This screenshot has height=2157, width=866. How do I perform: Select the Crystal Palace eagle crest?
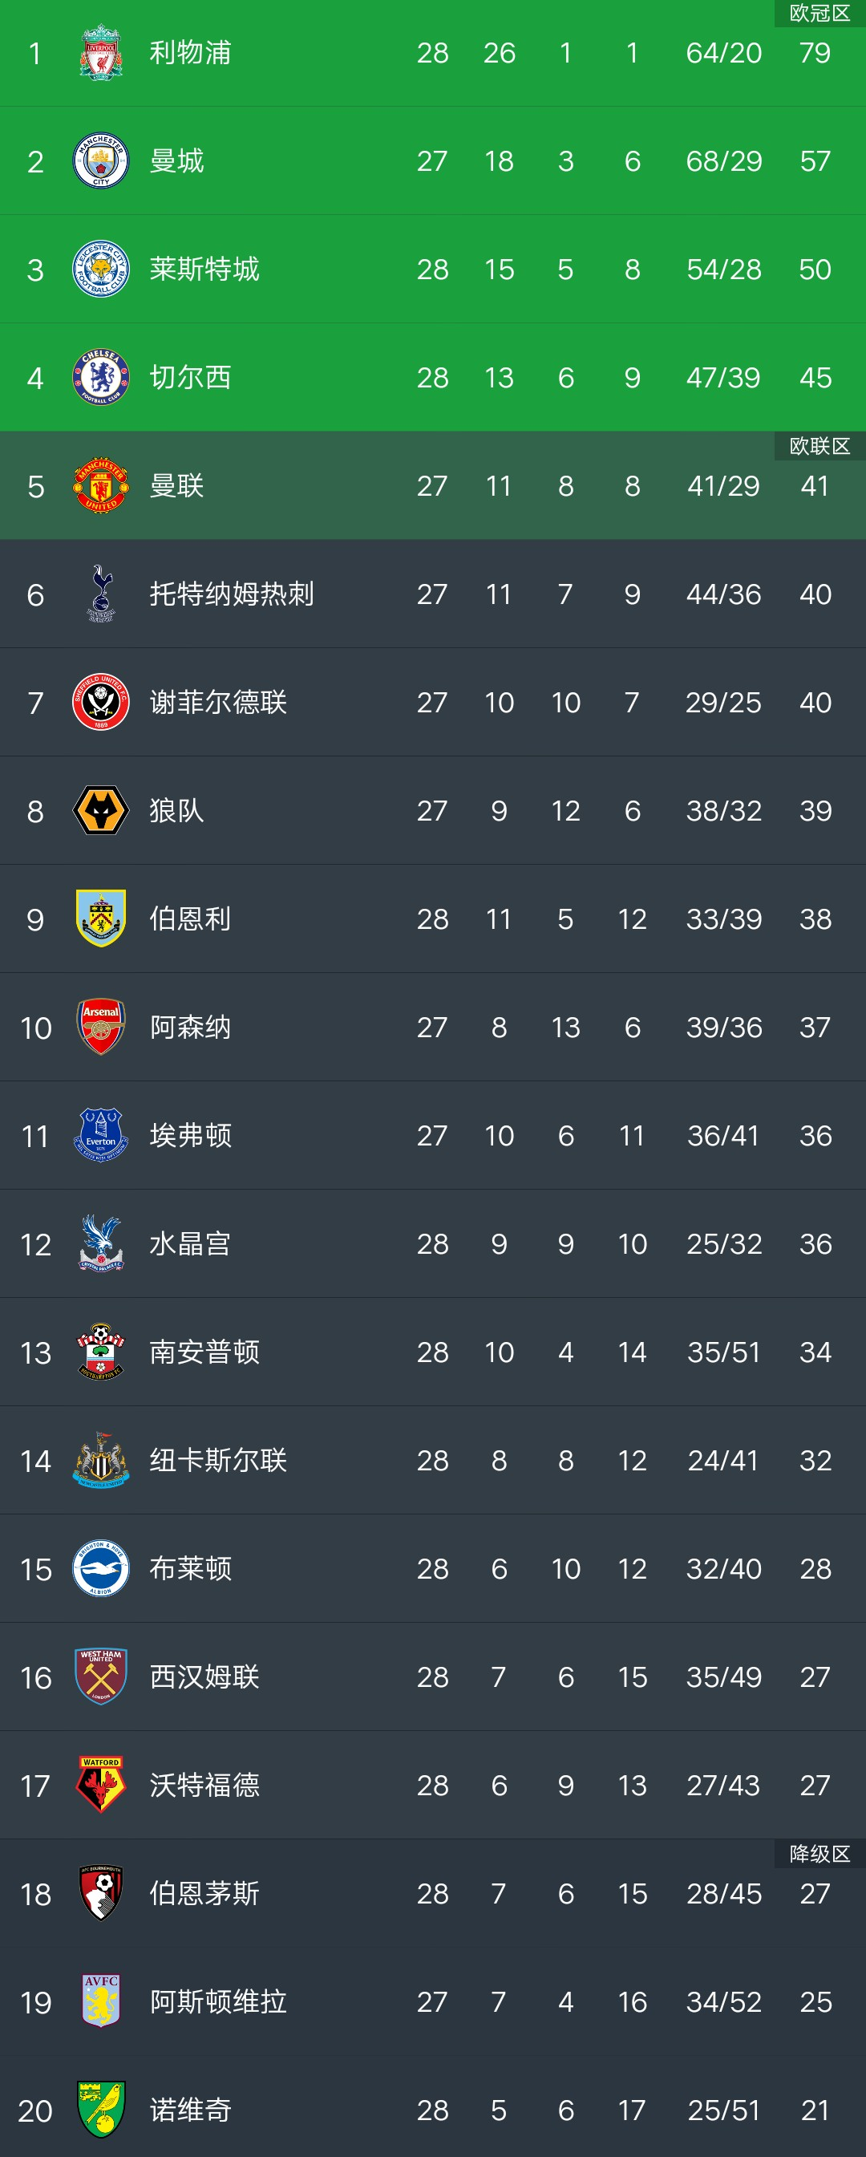[x=101, y=1243]
